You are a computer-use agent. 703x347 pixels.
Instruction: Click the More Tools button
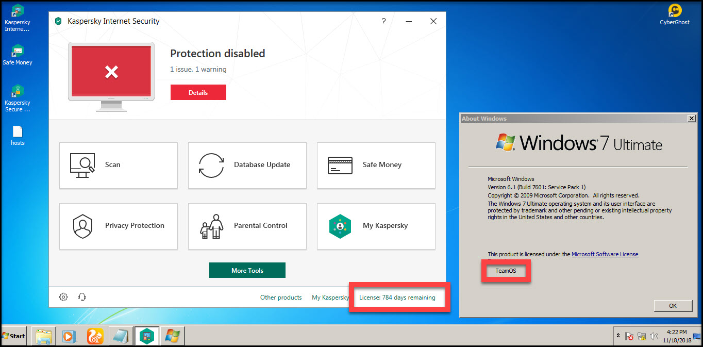(247, 270)
